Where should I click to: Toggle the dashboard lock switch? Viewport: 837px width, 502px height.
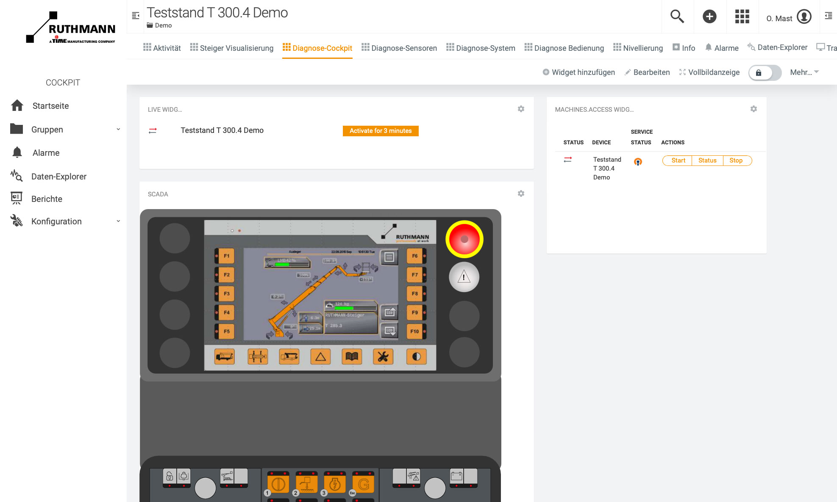pyautogui.click(x=765, y=73)
